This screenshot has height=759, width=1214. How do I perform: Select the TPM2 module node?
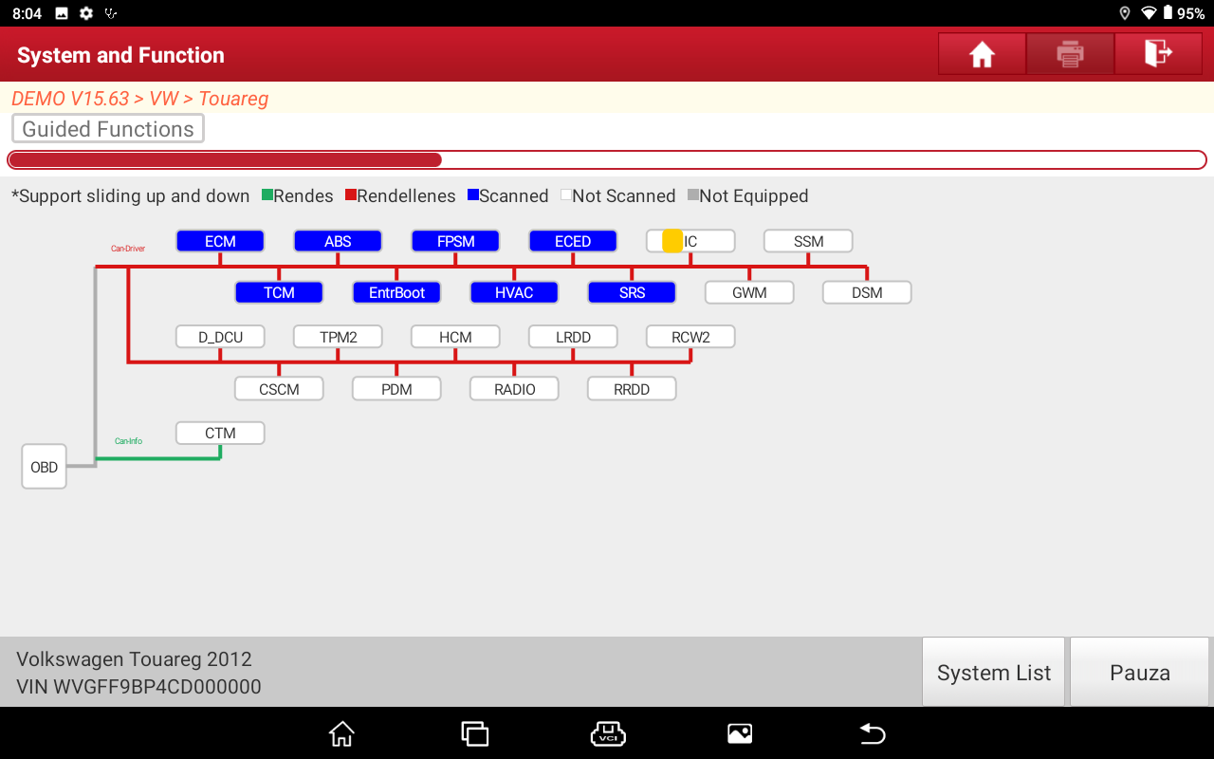338,337
